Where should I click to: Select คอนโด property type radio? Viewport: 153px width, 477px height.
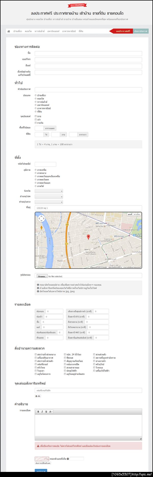point(36,99)
